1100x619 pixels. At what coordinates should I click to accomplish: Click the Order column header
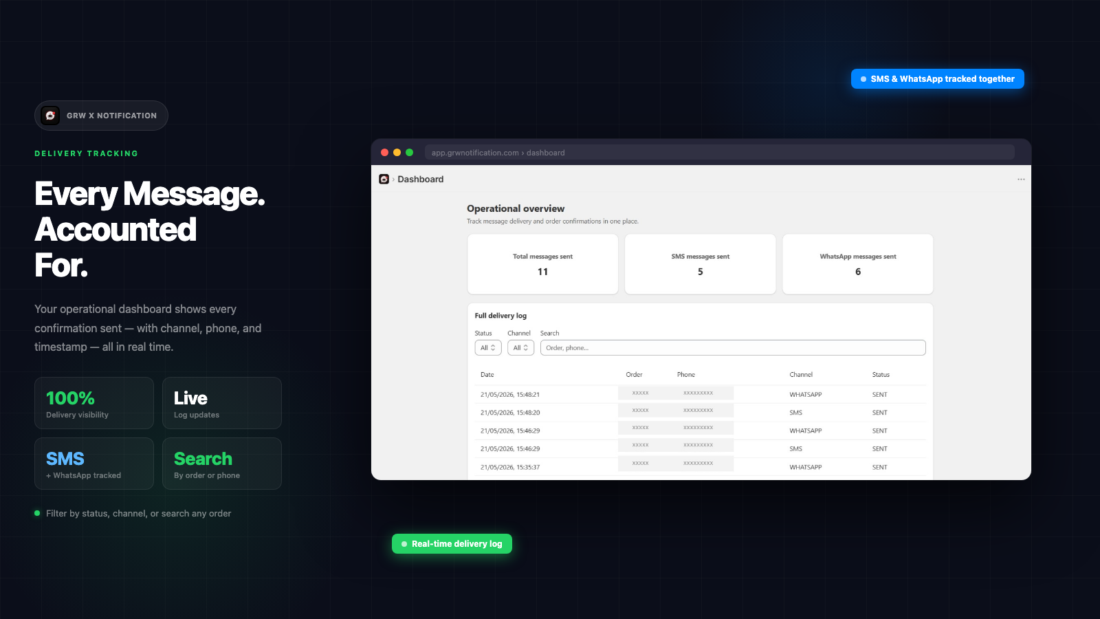[634, 375]
